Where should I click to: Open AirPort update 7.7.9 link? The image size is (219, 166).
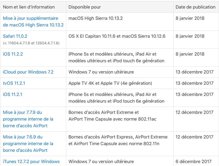point(28,119)
